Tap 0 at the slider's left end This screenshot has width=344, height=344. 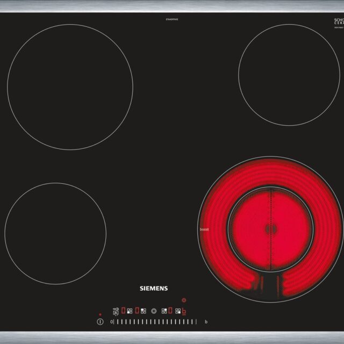coord(111,322)
